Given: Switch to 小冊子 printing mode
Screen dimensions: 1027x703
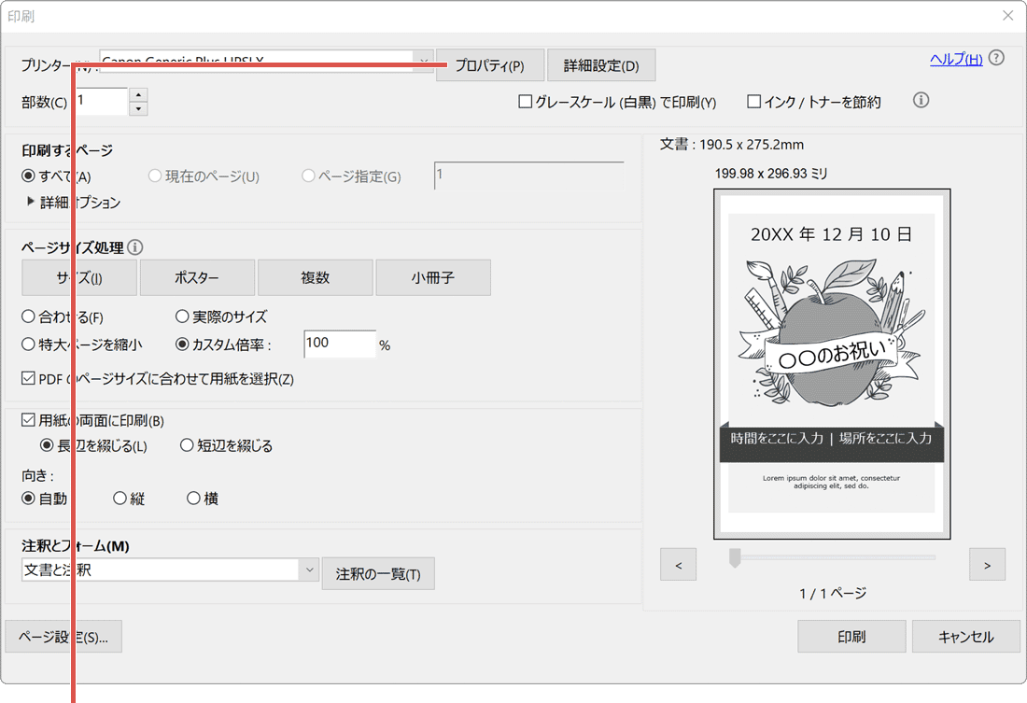Looking at the screenshot, I should pyautogui.click(x=432, y=277).
